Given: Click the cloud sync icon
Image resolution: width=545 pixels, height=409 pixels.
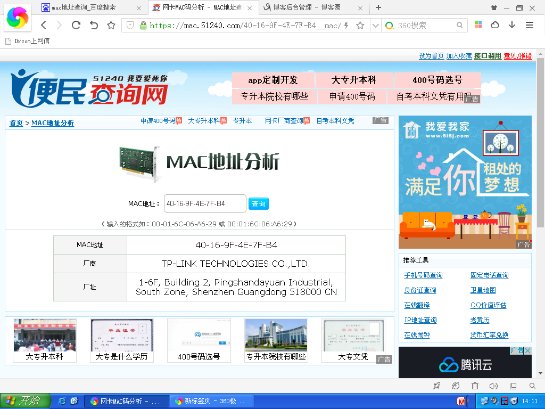Looking at the screenshot, I should [495, 24].
